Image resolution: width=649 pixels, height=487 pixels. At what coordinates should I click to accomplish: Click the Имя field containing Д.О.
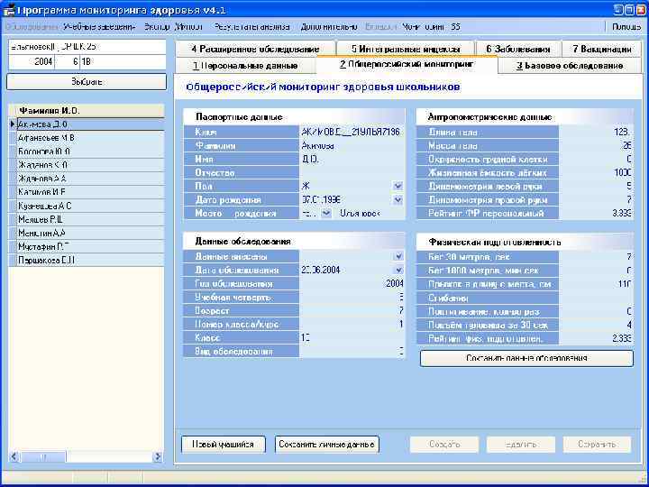point(352,159)
